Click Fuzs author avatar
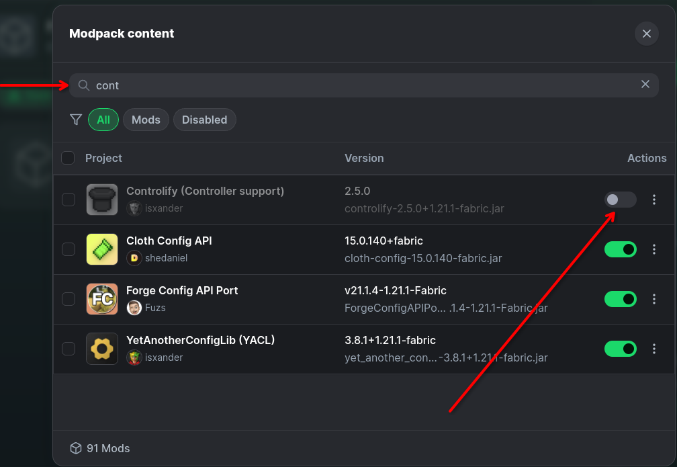The height and width of the screenshot is (467, 677). (134, 308)
